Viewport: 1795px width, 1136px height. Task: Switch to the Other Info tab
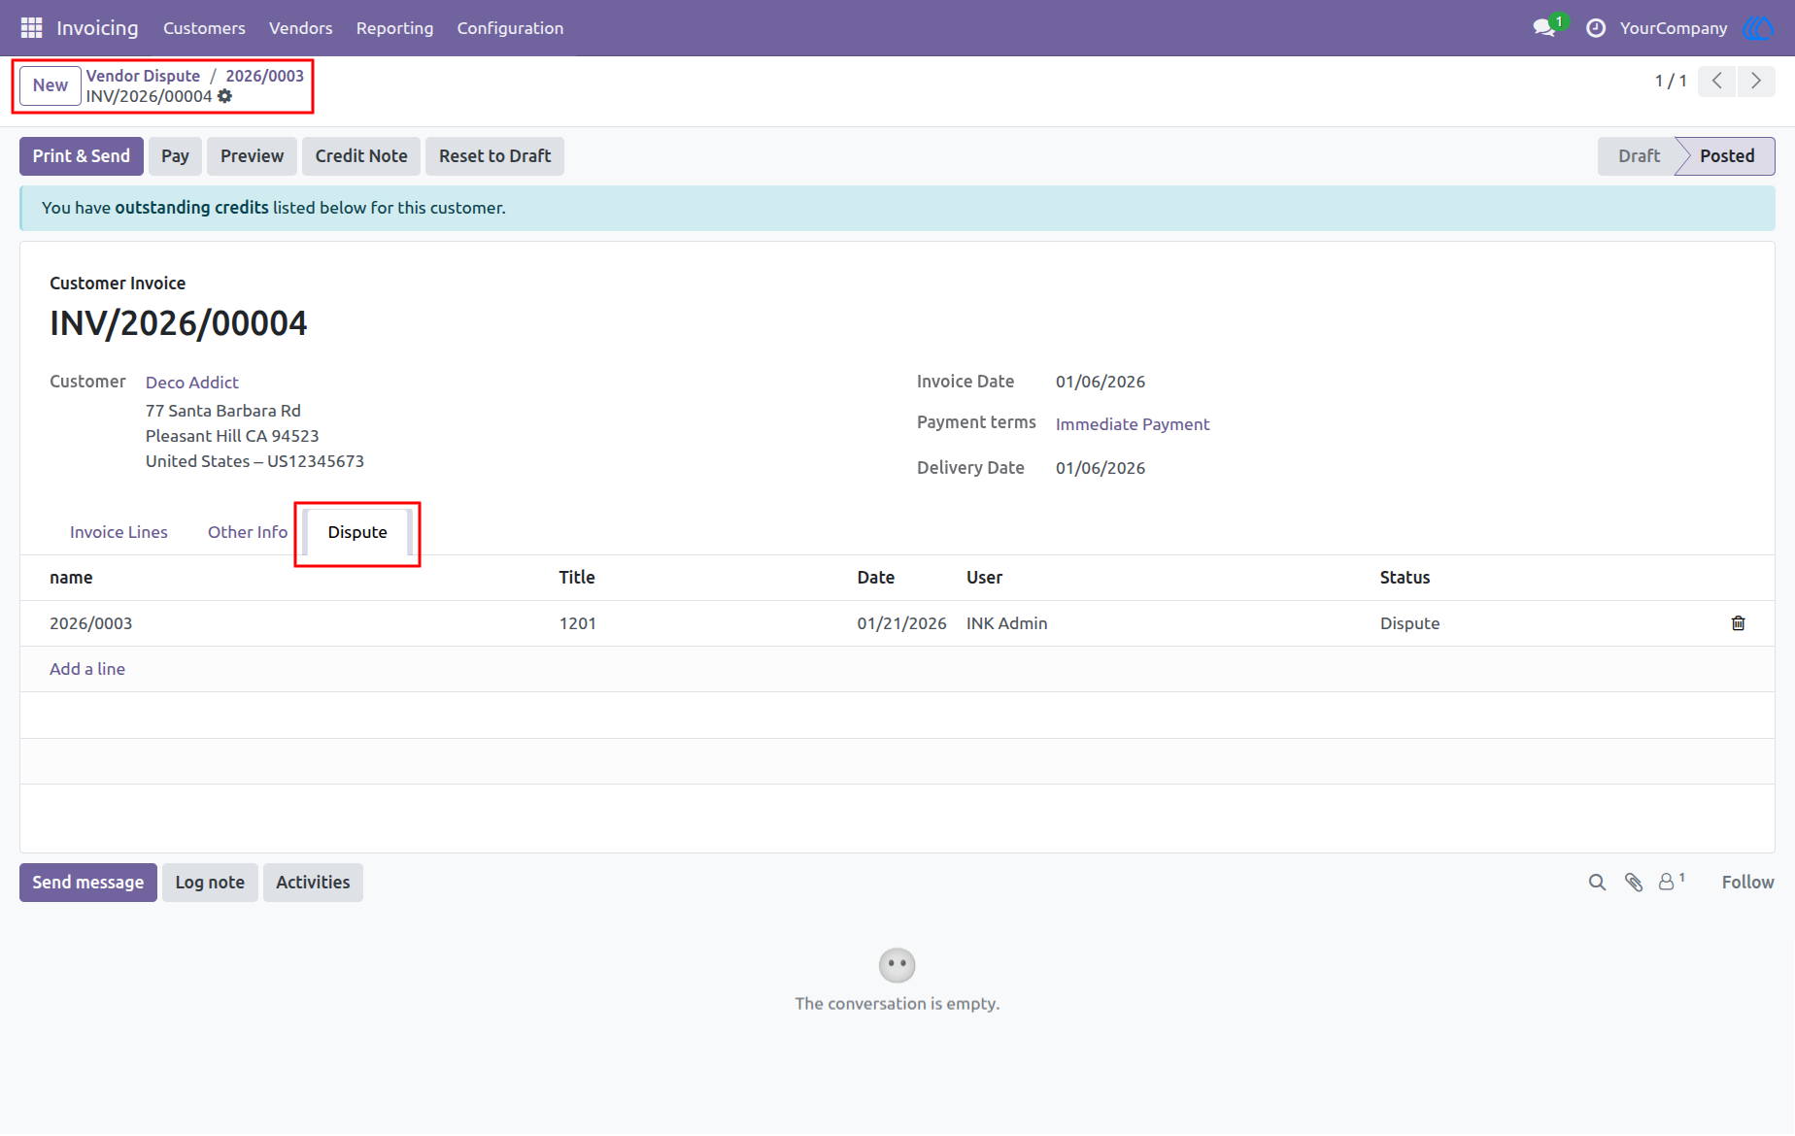point(248,532)
